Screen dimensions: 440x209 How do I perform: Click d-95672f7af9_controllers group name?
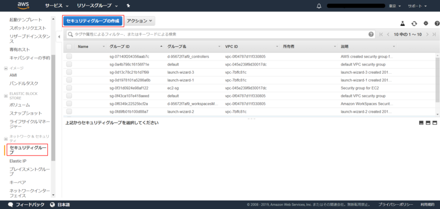[x=188, y=57]
